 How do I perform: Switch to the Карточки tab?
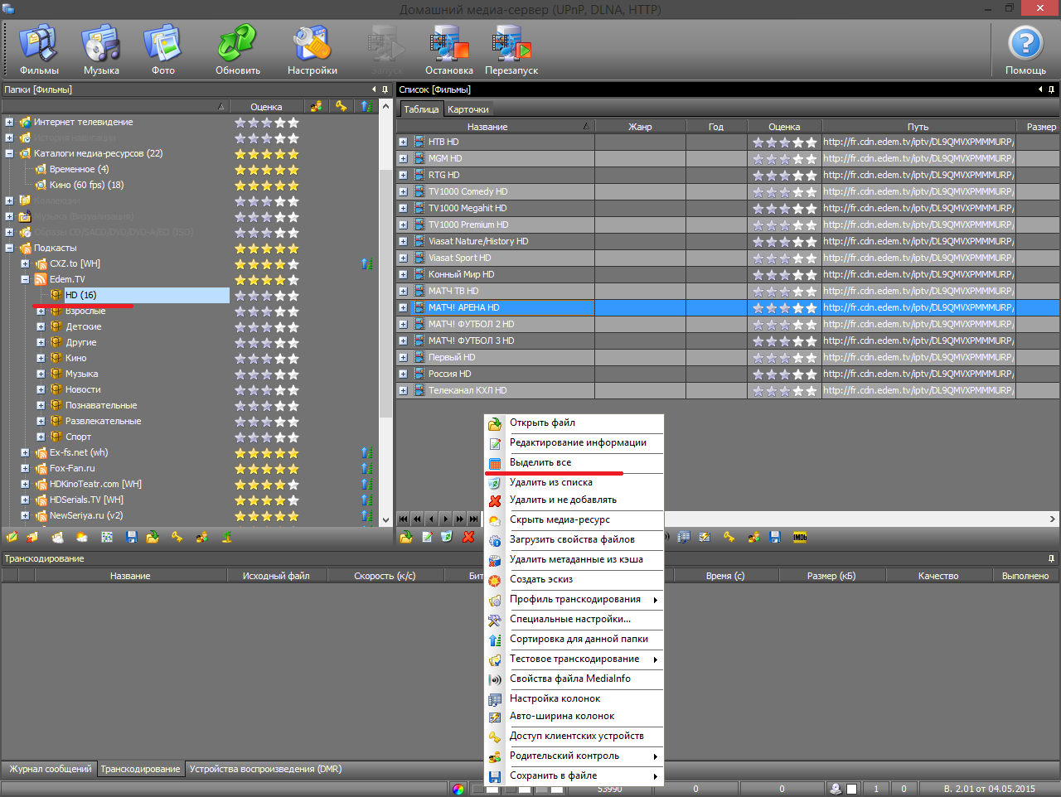click(x=468, y=109)
